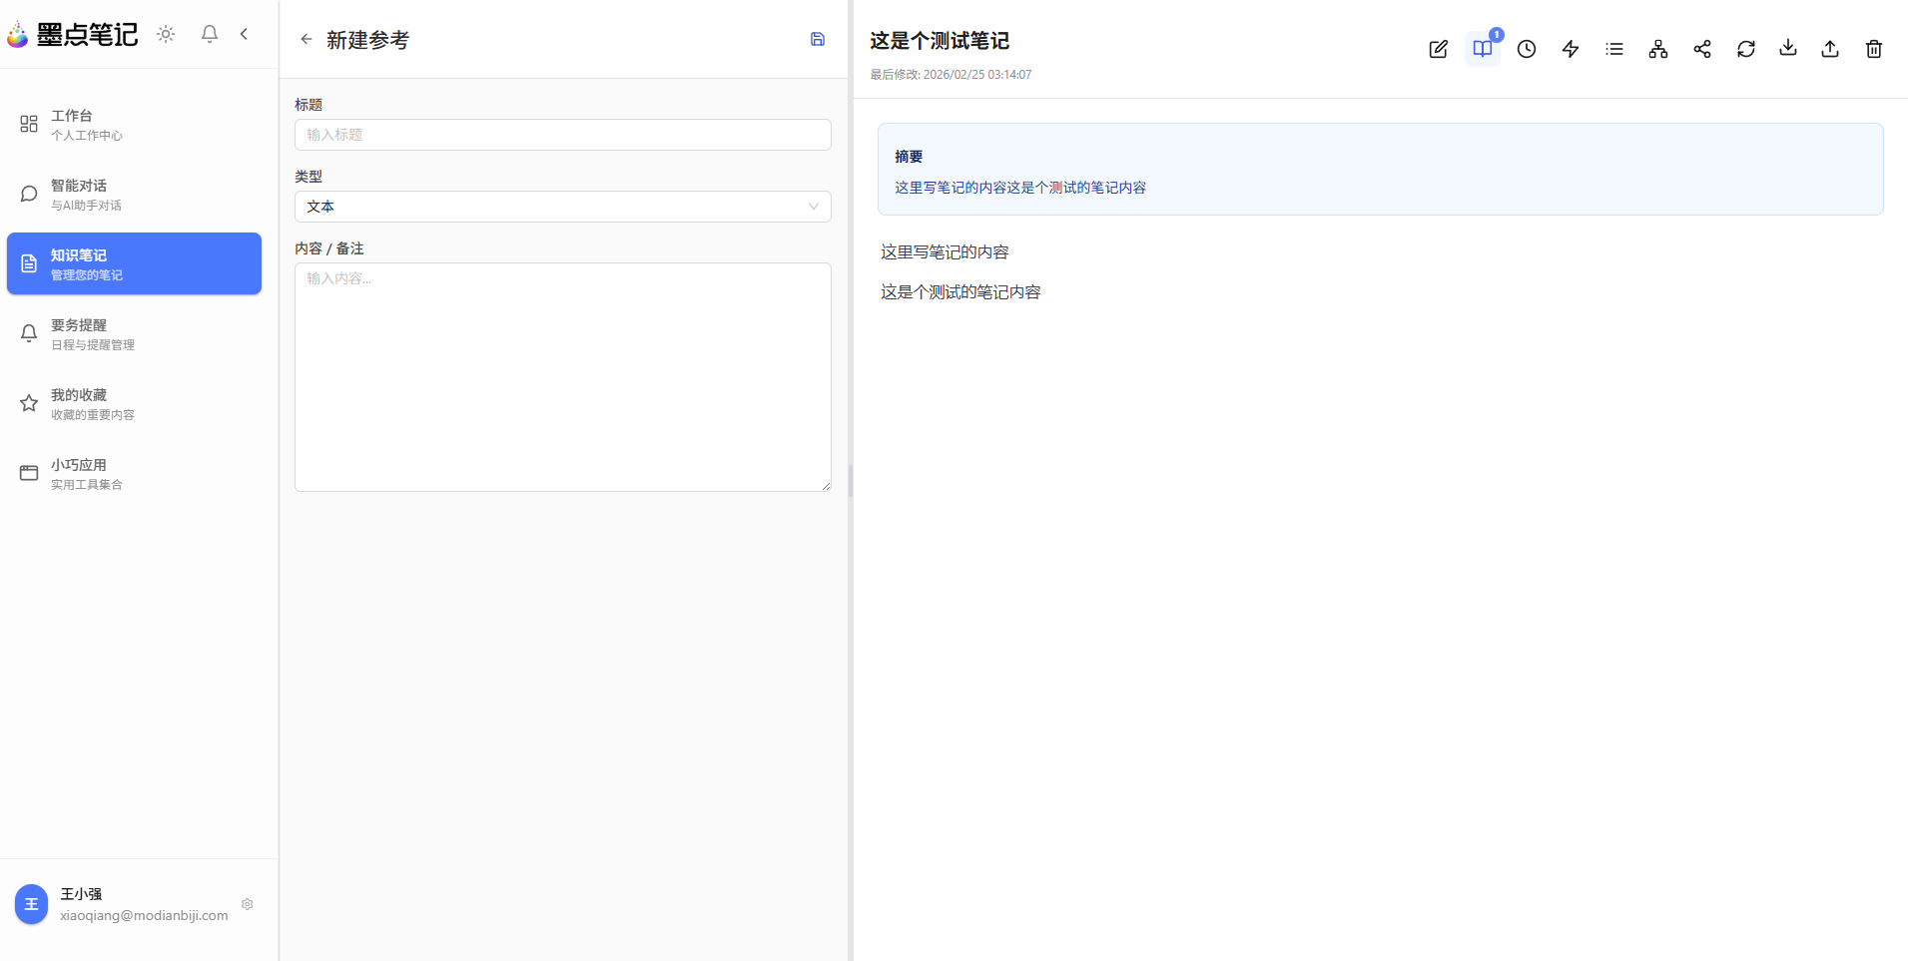Click the 标题 input field
Image resolution: width=1908 pixels, height=961 pixels.
point(562,135)
